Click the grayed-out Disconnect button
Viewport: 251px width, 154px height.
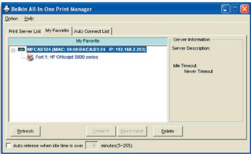click(x=132, y=131)
